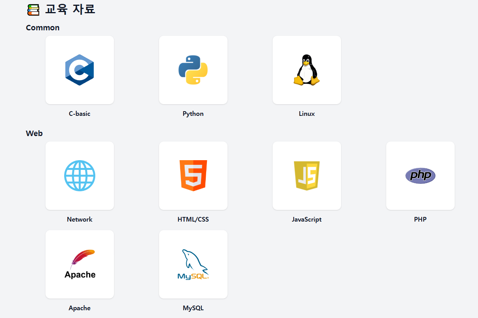Viewport: 478px width, 318px height.
Task: Open the Apache feather logo card
Action: click(80, 264)
